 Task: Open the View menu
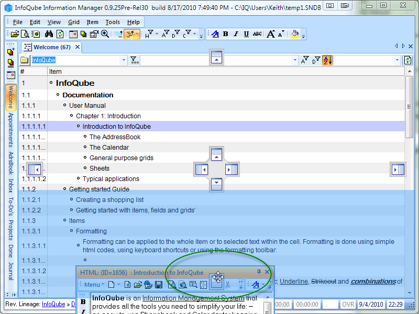pos(54,22)
